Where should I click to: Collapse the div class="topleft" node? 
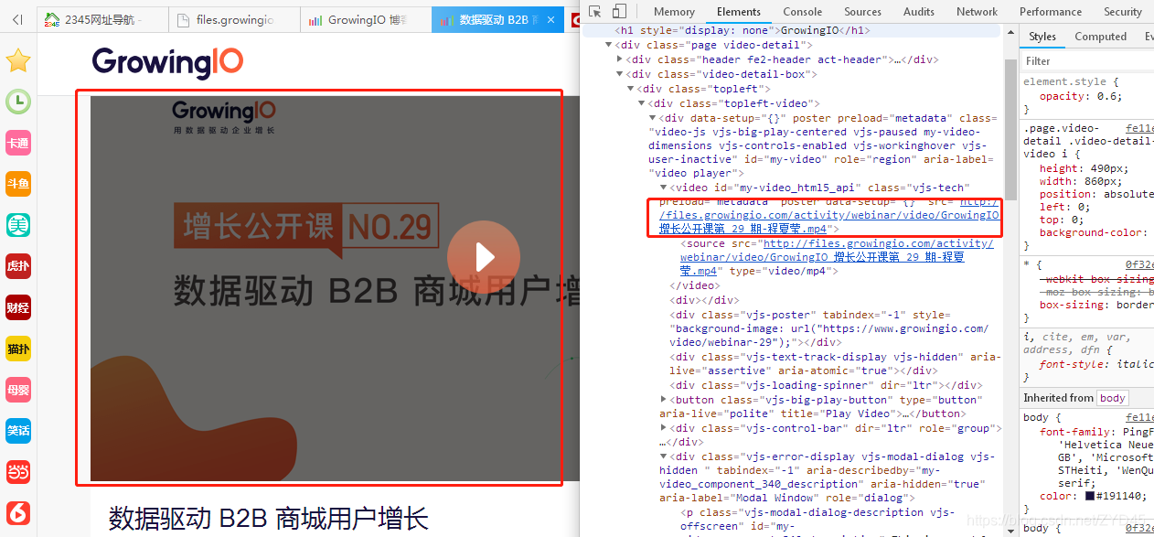(631, 89)
